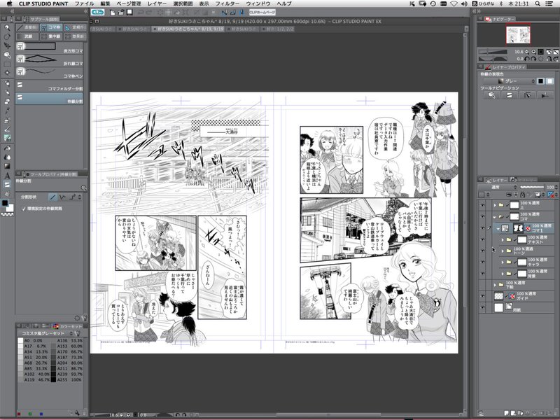Expand the トーン layer folder
The image size is (560, 420).
click(x=503, y=251)
